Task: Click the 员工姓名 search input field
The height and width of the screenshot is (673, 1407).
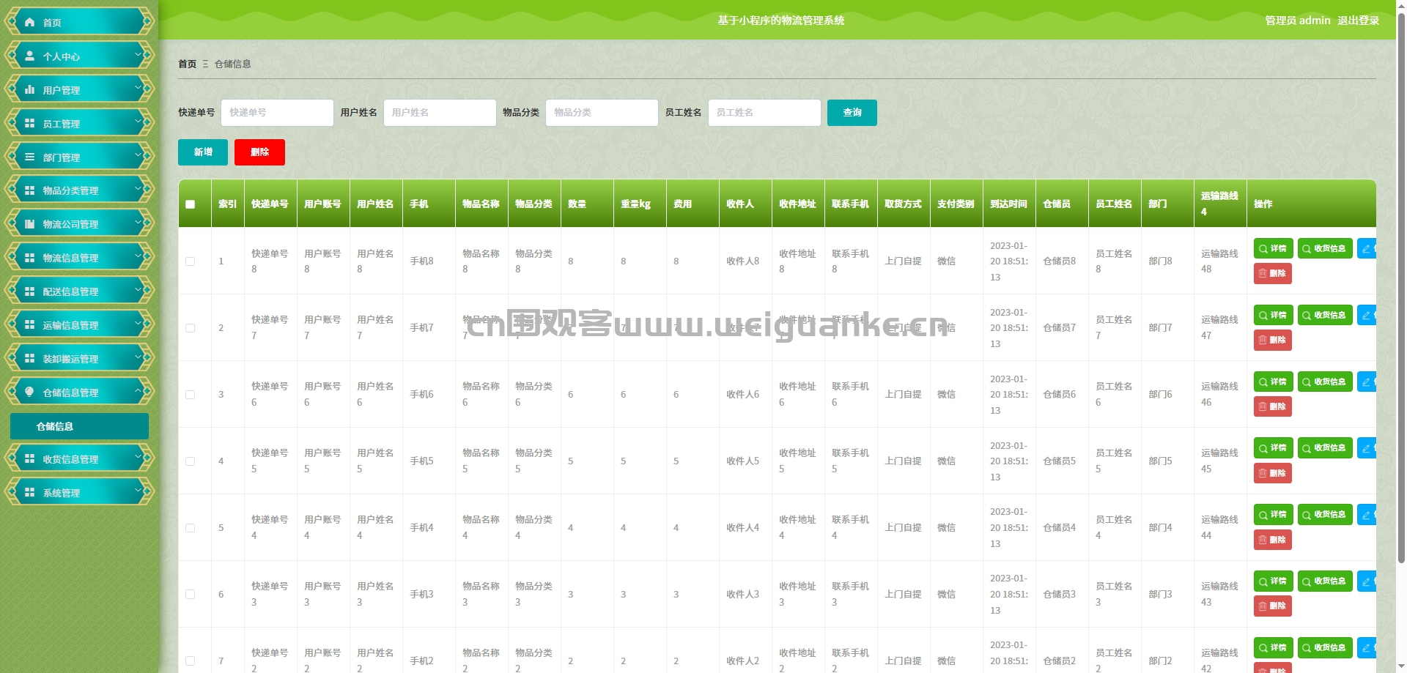Action: pyautogui.click(x=764, y=113)
